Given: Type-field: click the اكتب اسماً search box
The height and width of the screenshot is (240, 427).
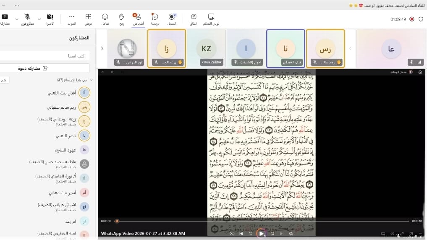Looking at the screenshot, I should (x=45, y=56).
